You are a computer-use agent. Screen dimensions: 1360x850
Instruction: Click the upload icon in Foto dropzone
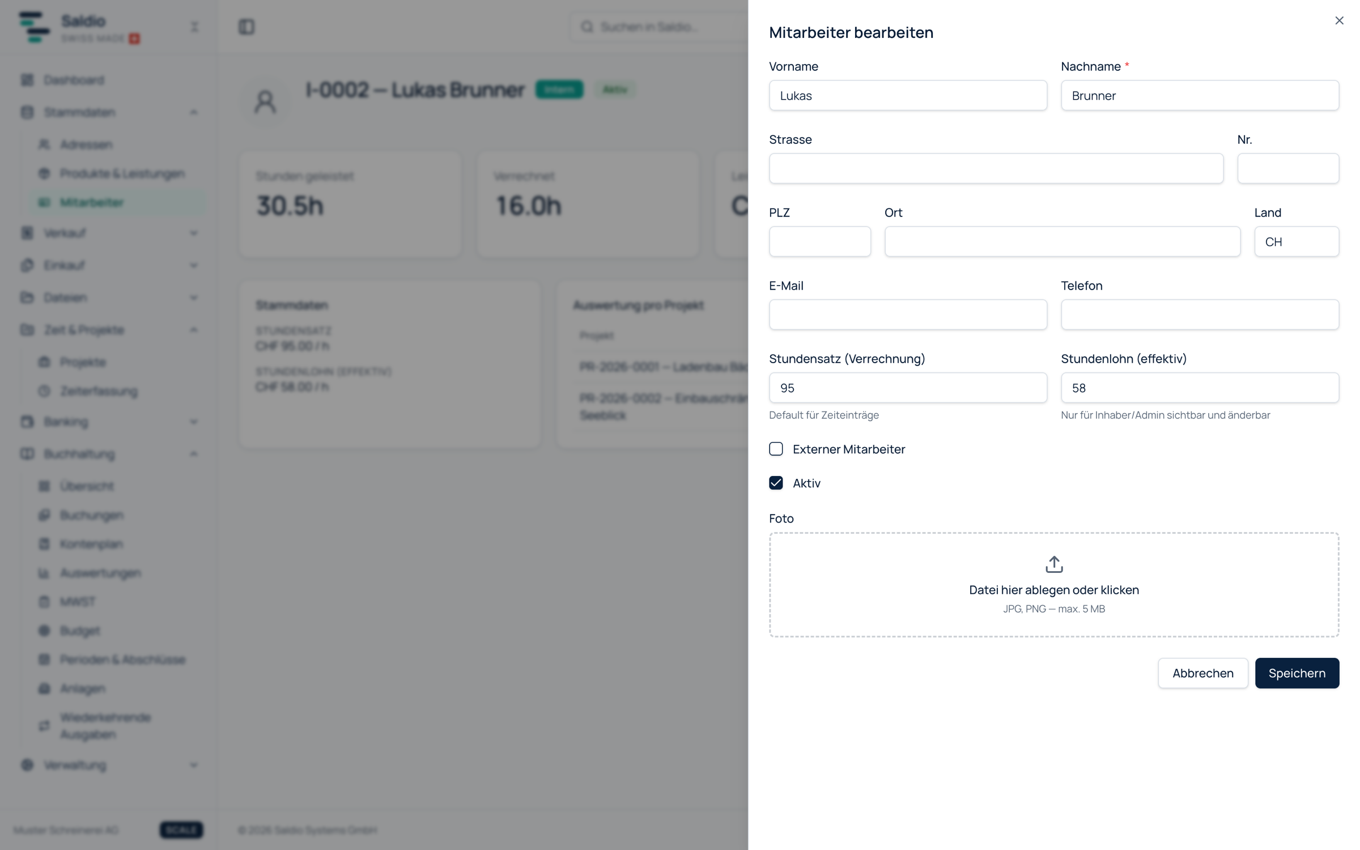tap(1054, 564)
